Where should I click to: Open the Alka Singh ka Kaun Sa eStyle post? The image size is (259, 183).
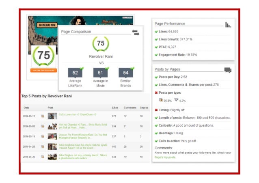click(x=83, y=146)
